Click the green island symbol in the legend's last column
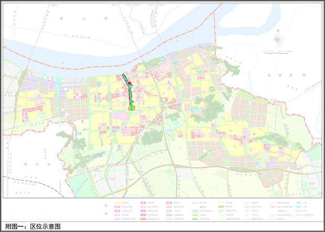This screenshot has height=232, width=325. point(298,203)
